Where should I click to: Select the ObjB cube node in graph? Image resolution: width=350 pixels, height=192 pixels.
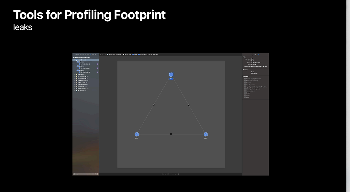[x=206, y=134]
